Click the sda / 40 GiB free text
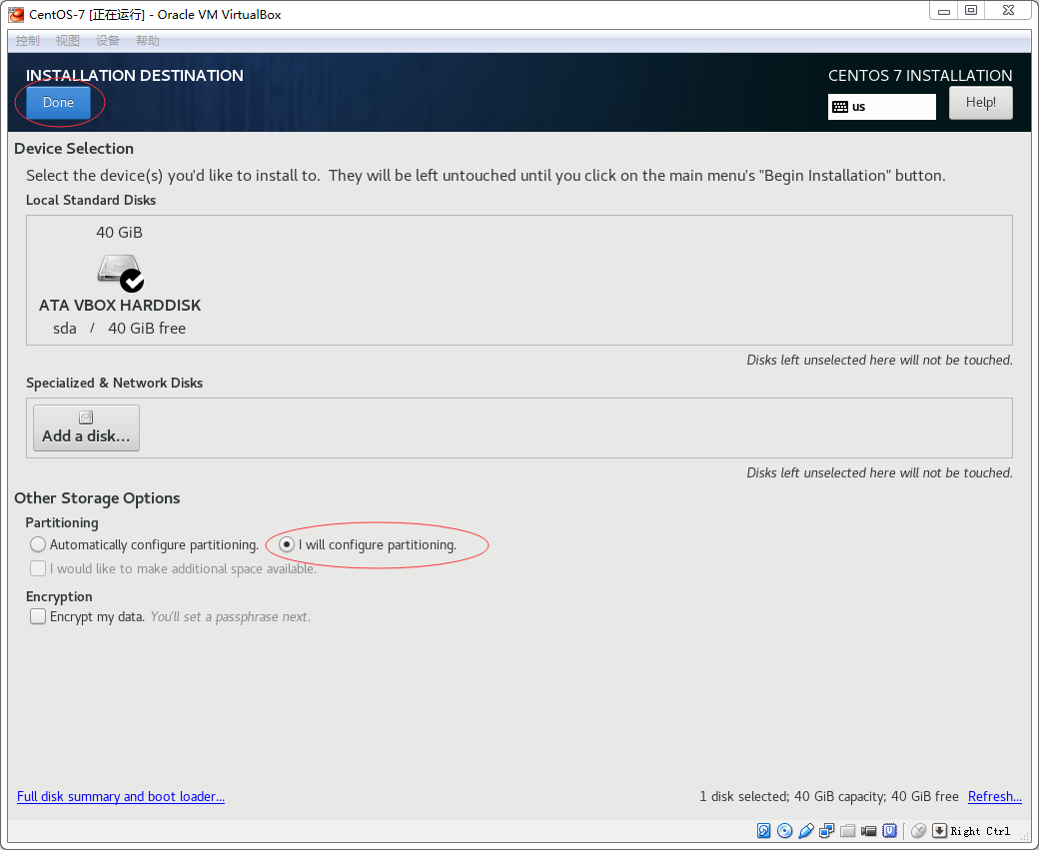Viewport: 1039px width, 850px height. [x=119, y=329]
